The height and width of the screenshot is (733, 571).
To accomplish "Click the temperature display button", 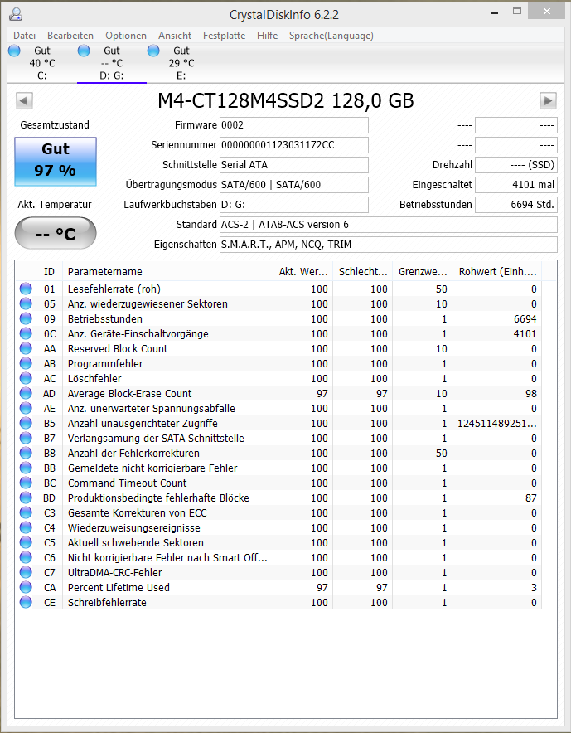I will click(x=56, y=233).
